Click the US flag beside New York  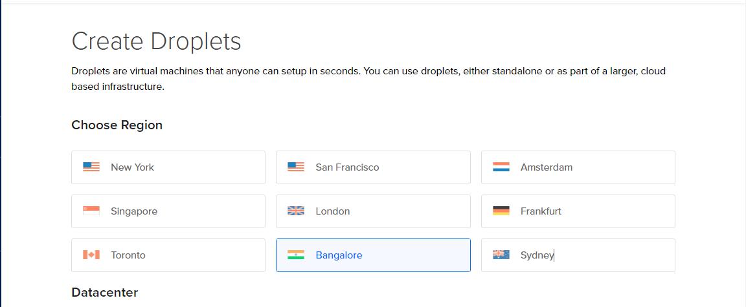[91, 167]
